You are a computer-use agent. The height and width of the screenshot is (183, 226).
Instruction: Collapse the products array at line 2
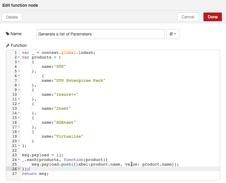(19, 57)
